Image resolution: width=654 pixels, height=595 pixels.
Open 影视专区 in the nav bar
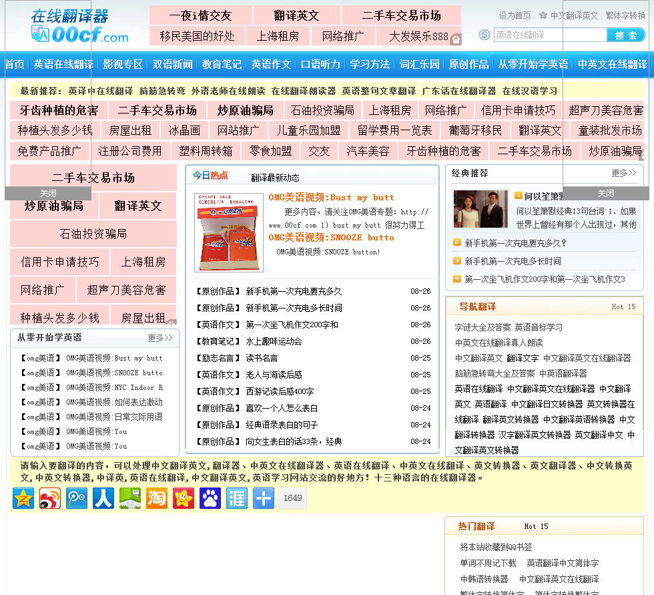click(123, 64)
